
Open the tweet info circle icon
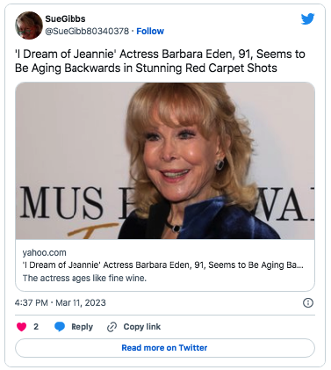tap(308, 302)
